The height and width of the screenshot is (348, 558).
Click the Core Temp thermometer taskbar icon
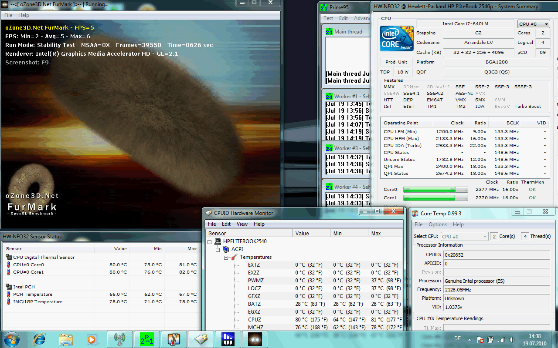173,339
